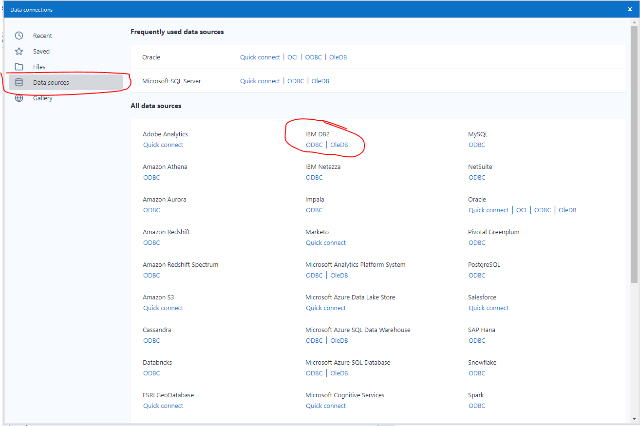Open the Gallery via the globe icon
Viewport: 640px width, 426px height.
(x=19, y=98)
